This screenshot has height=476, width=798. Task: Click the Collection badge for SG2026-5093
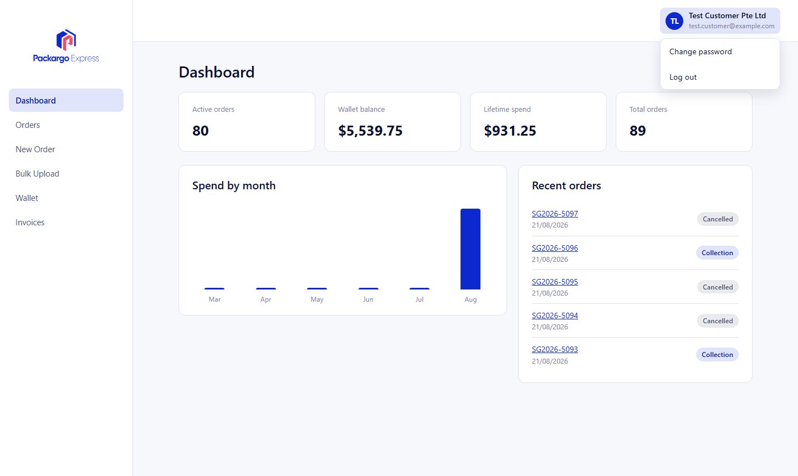tap(717, 355)
